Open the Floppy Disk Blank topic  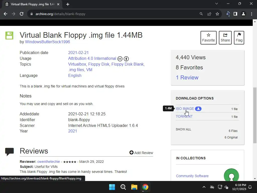127,64
